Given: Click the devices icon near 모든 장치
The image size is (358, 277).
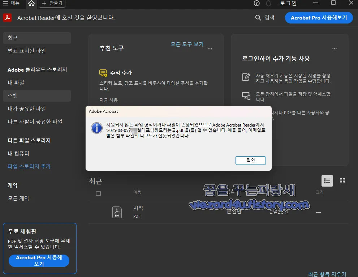Looking at the screenshot, I should (x=245, y=95).
